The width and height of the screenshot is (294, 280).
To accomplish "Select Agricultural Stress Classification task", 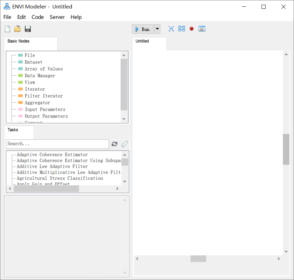I will (x=60, y=178).
